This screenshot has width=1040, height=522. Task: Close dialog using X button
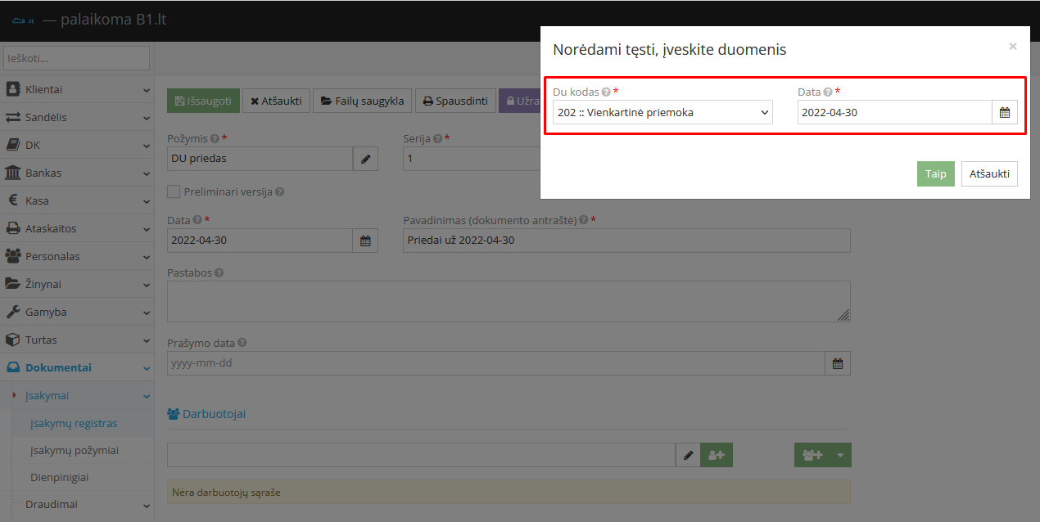[x=1012, y=47]
